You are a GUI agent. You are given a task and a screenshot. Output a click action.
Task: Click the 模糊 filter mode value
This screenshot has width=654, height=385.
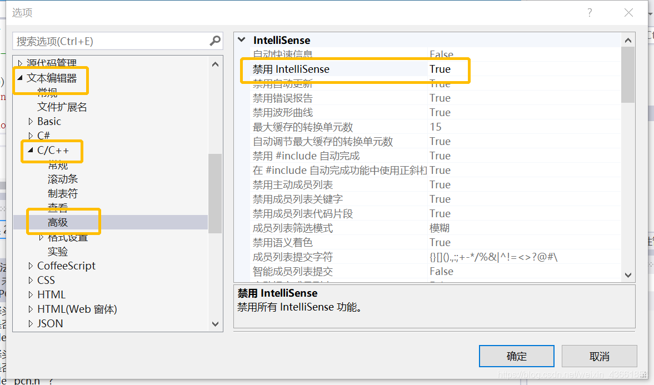[x=440, y=228]
